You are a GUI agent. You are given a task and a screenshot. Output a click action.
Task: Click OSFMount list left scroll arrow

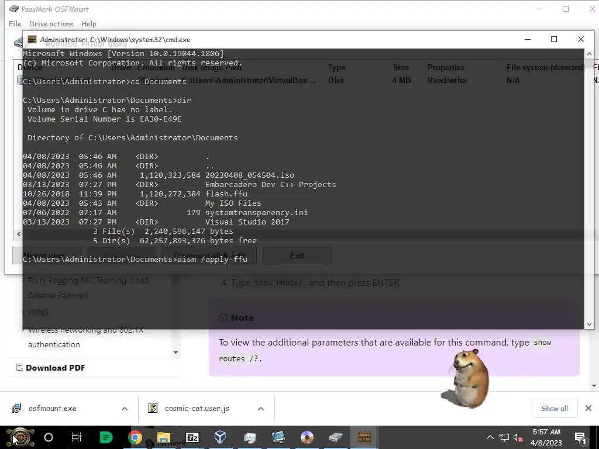click(18, 234)
